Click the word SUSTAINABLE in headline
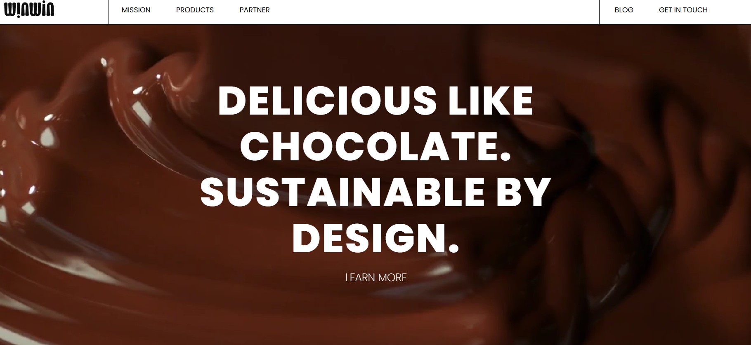Viewport: 751px width, 345px height. click(x=342, y=192)
